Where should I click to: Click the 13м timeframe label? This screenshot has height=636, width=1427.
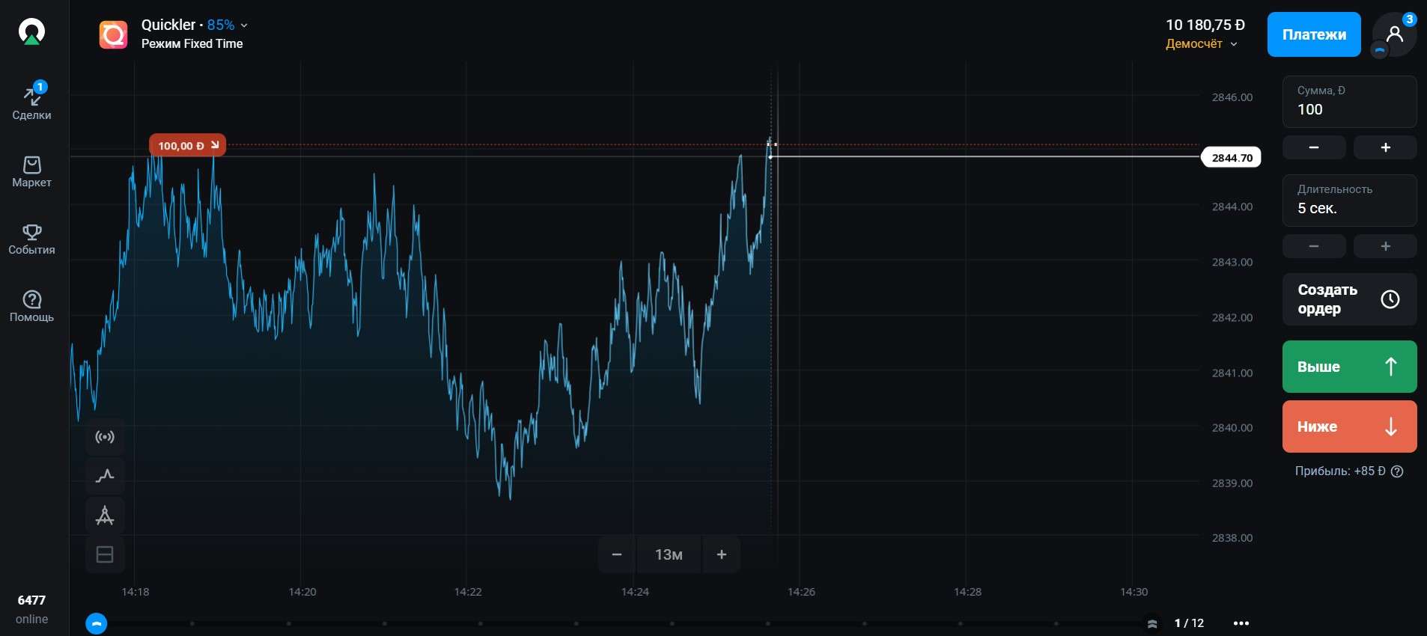point(669,554)
